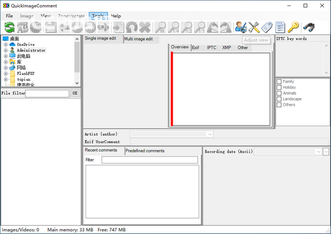Click folder tree scrollbar down arrow
The image size is (331, 234).
point(77,83)
